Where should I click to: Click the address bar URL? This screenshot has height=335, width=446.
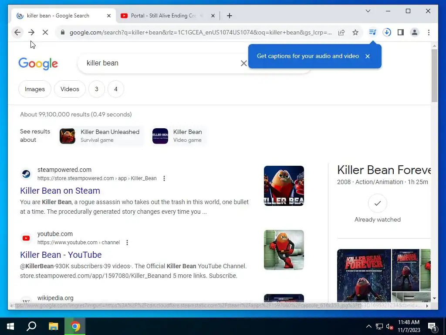[x=200, y=32]
